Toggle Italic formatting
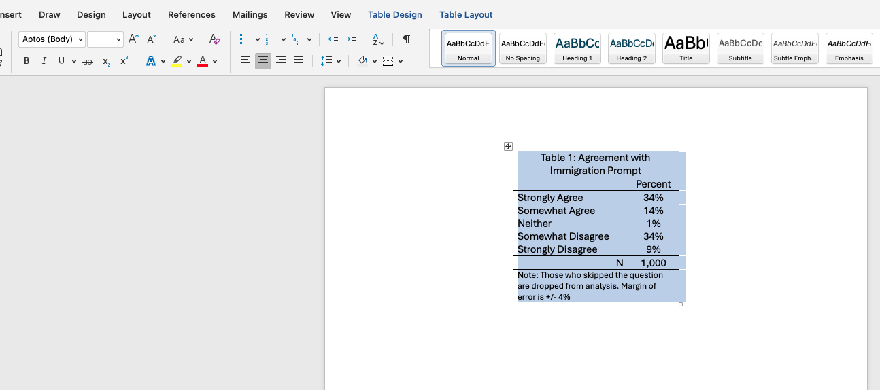The image size is (880, 390). [x=44, y=61]
